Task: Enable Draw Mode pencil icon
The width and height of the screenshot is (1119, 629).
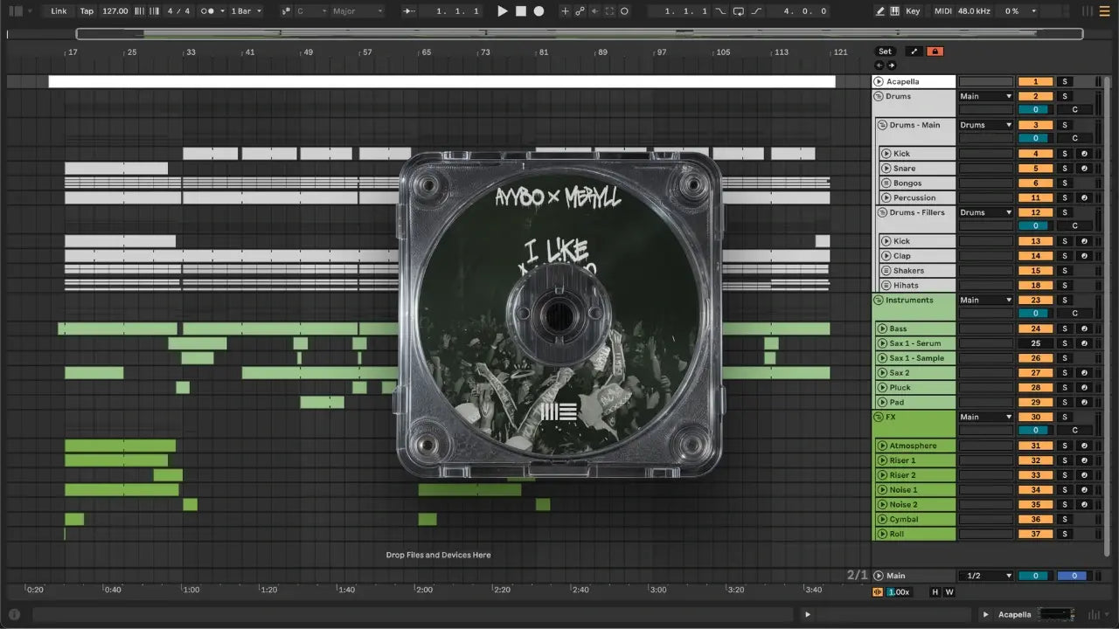Action: click(x=880, y=11)
